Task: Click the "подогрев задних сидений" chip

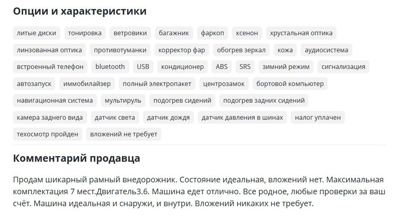Action: (x=264, y=101)
